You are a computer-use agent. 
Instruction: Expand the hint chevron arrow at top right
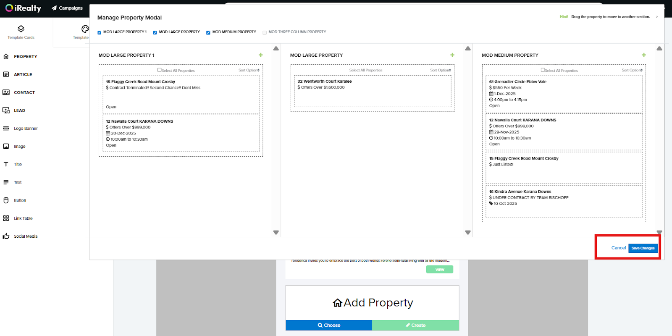(x=657, y=17)
